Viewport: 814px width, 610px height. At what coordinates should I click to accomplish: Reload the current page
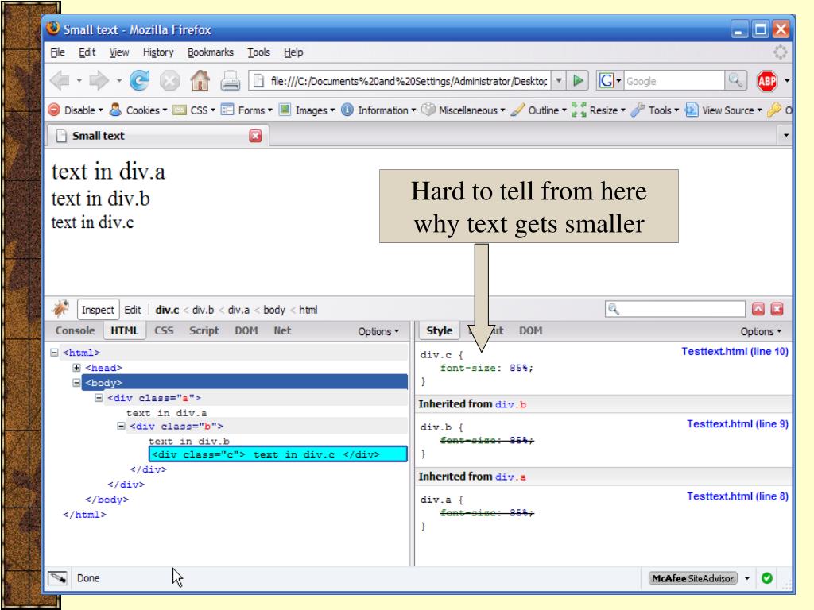point(139,80)
